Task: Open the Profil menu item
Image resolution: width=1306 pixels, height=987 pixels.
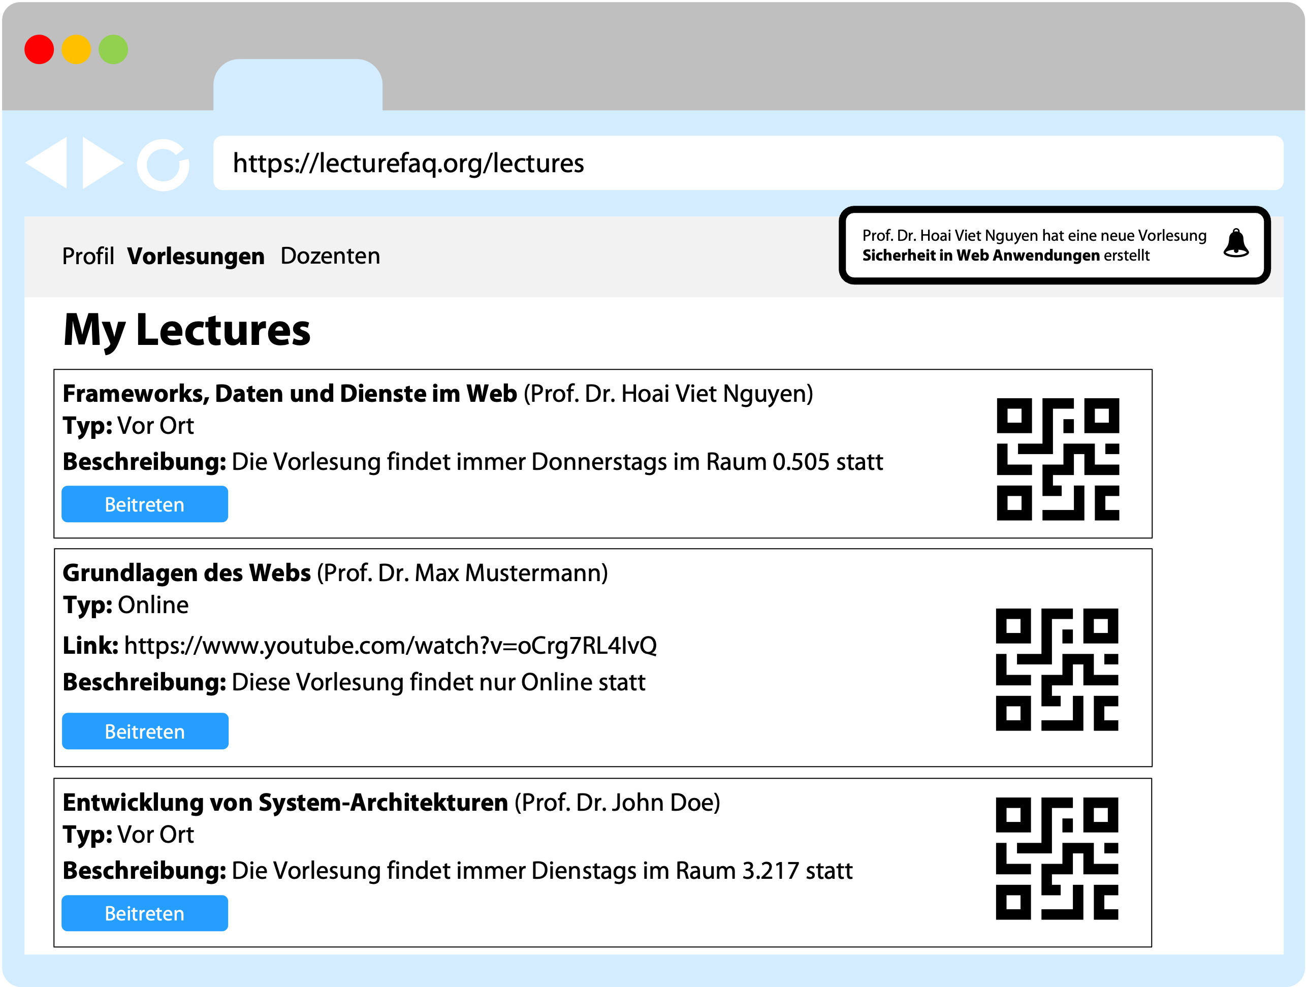Action: 88,256
